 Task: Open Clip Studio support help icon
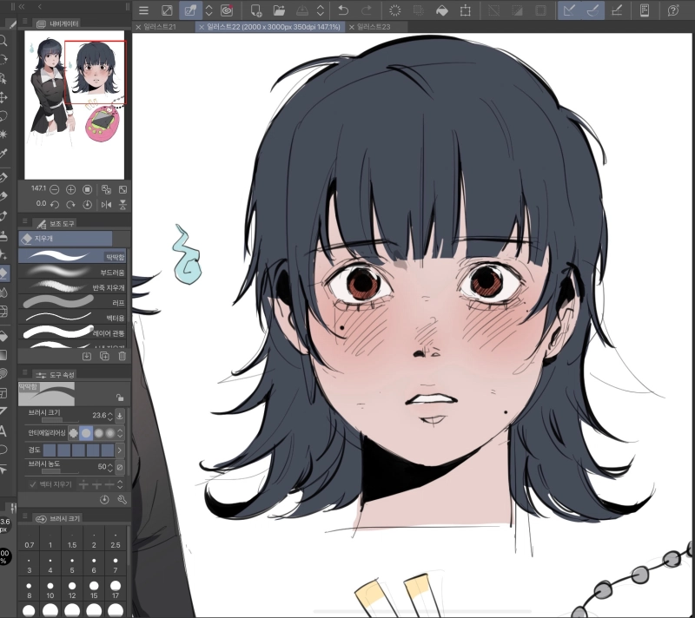pos(673,10)
